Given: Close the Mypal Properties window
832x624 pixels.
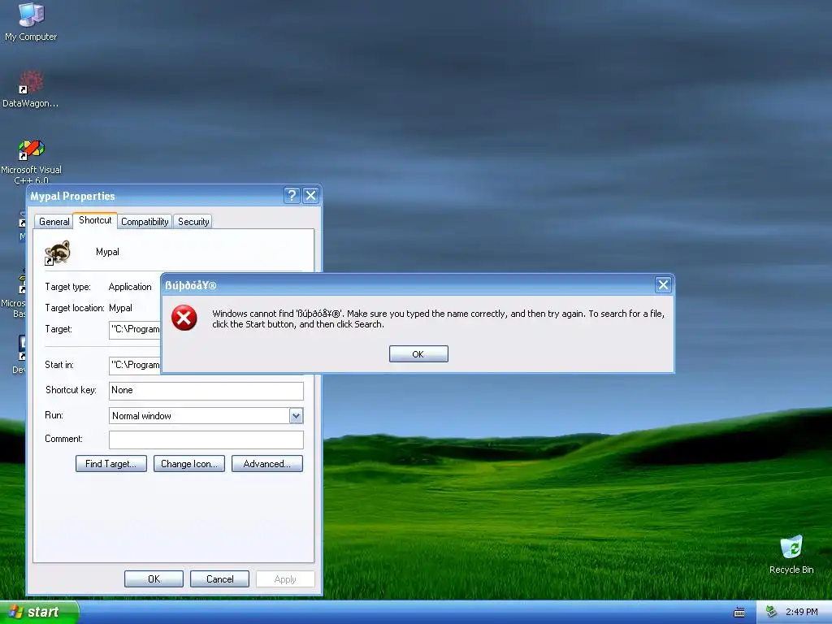Looking at the screenshot, I should tap(310, 196).
